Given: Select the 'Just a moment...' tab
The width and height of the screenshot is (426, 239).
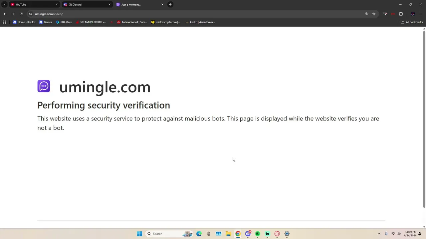Looking at the screenshot, I should pos(139,4).
